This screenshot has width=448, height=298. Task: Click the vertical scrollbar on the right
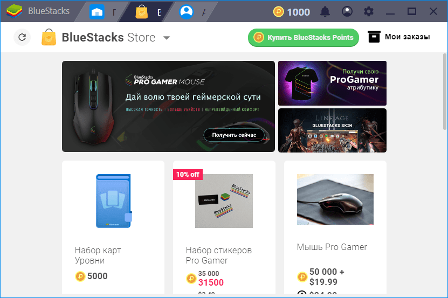tap(445, 92)
